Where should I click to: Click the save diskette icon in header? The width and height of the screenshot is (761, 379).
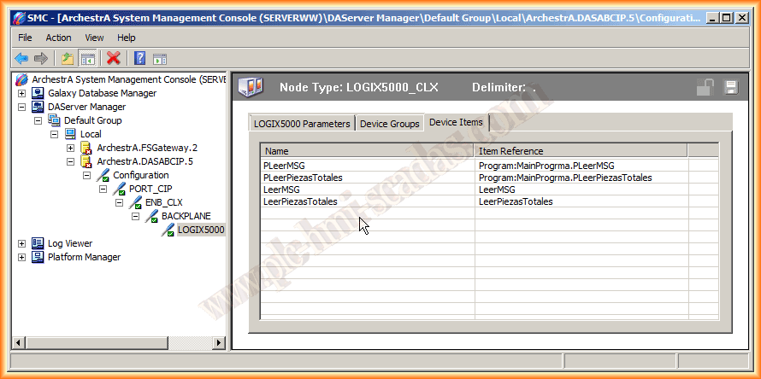[730, 87]
